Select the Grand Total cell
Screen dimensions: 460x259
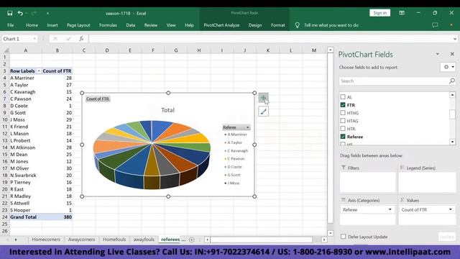(26, 217)
